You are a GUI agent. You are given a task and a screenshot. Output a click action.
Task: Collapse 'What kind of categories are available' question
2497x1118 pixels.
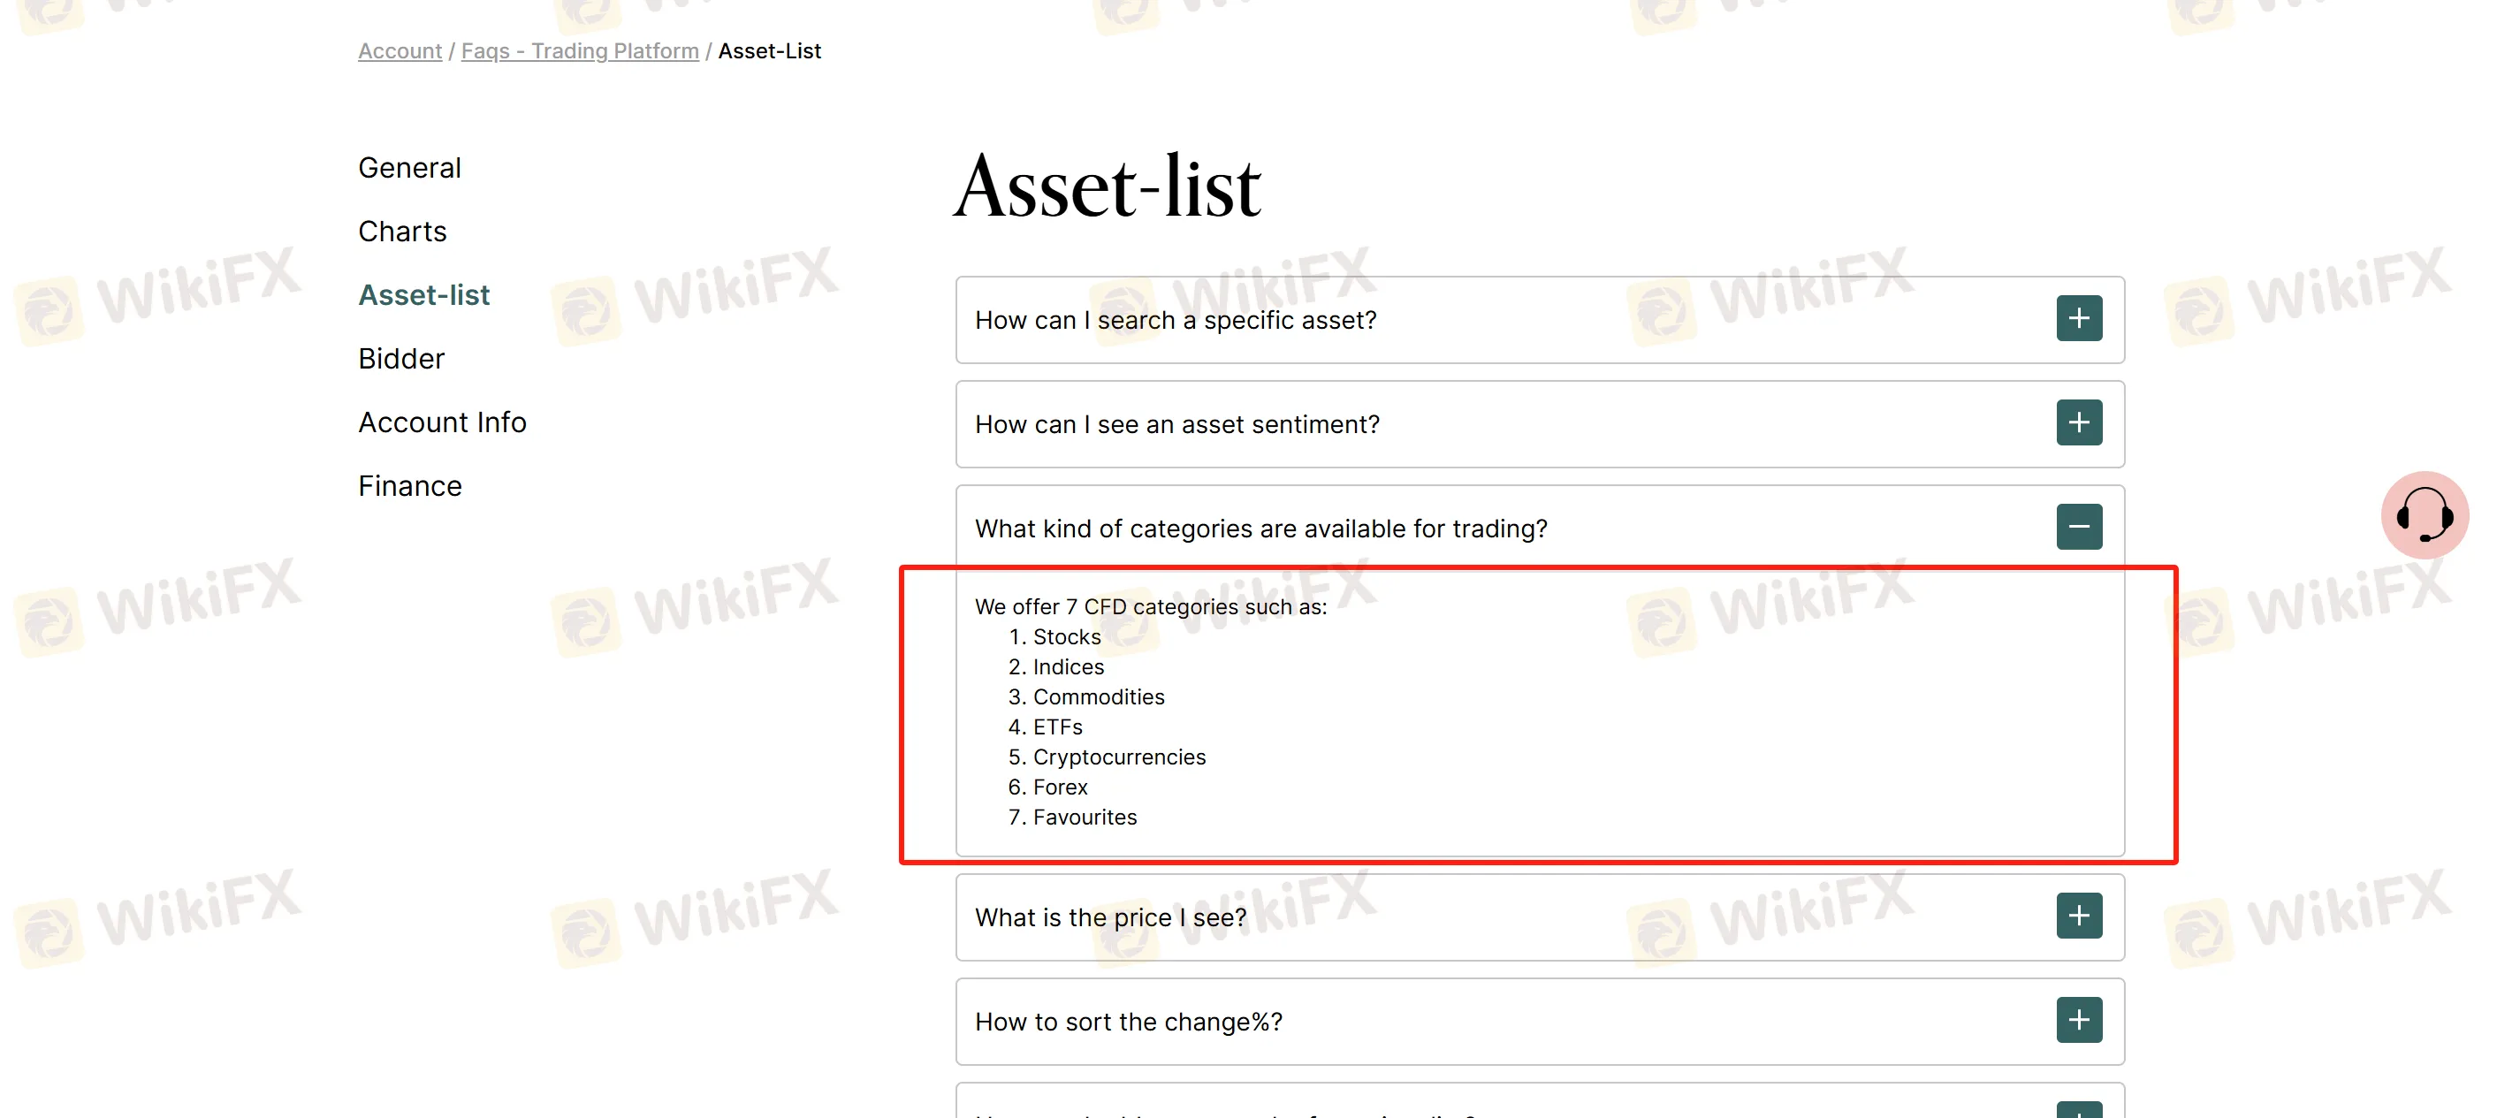click(1539, 528)
